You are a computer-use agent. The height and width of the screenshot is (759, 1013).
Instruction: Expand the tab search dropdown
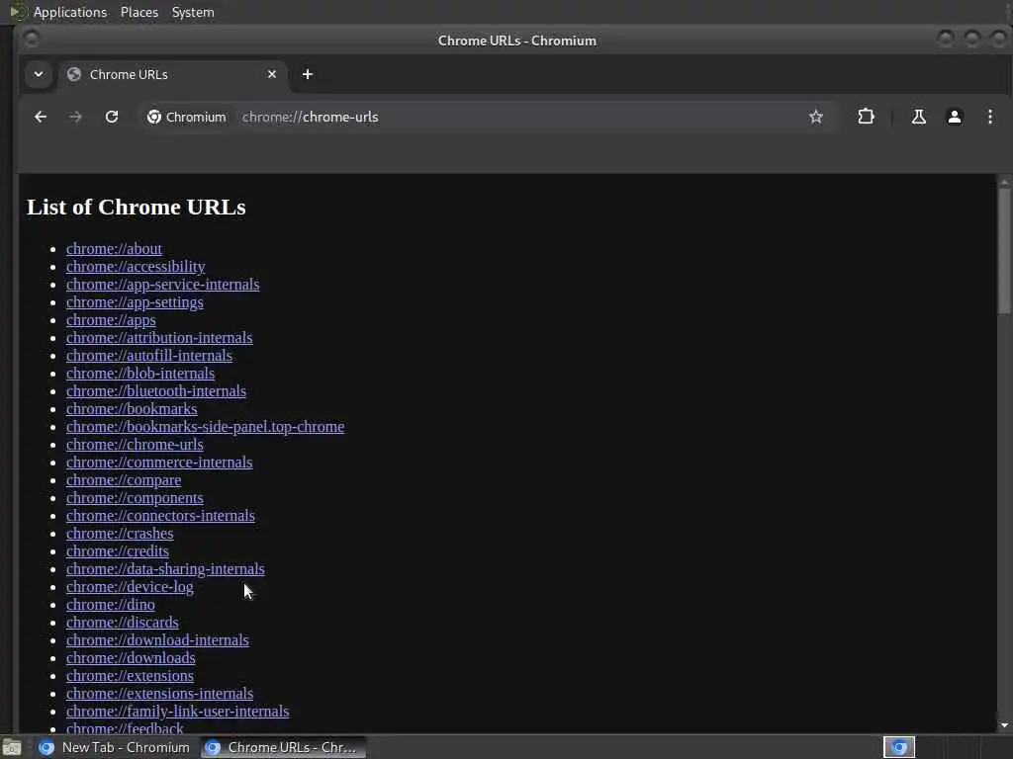point(39,74)
